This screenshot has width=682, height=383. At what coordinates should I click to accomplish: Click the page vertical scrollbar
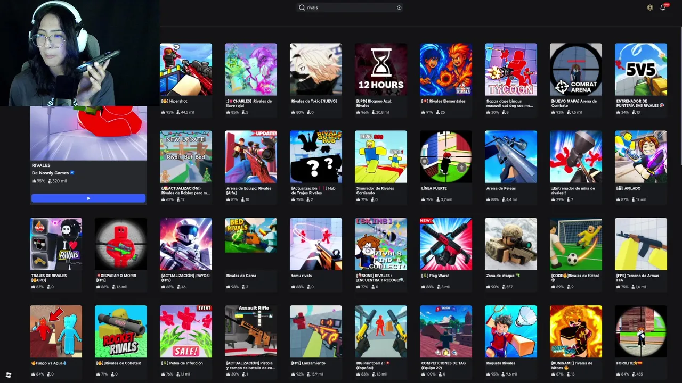click(x=680, y=96)
